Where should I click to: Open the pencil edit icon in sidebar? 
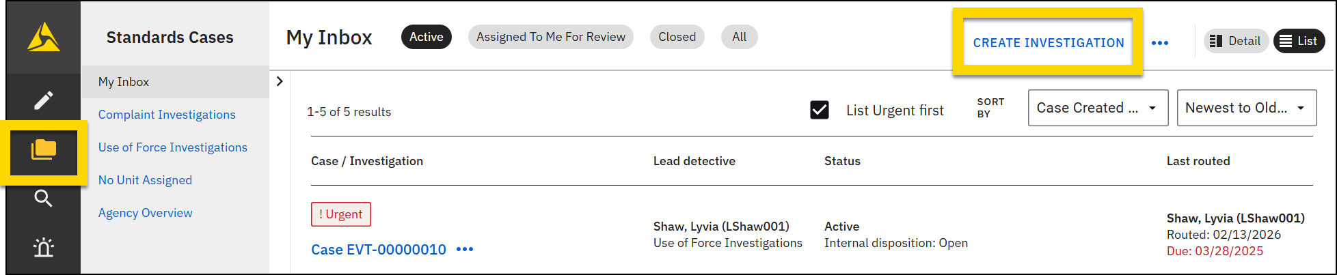click(43, 100)
